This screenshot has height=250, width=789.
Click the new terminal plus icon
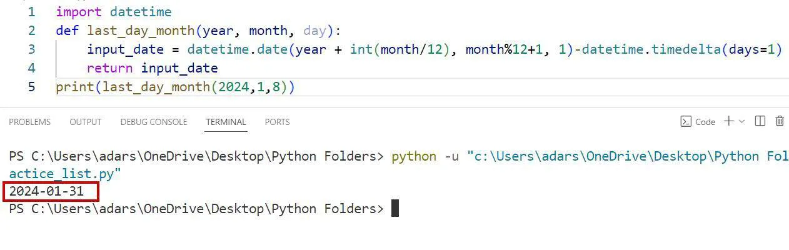(x=729, y=121)
